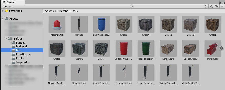Click the Search by Type icon

(x=211, y=6)
